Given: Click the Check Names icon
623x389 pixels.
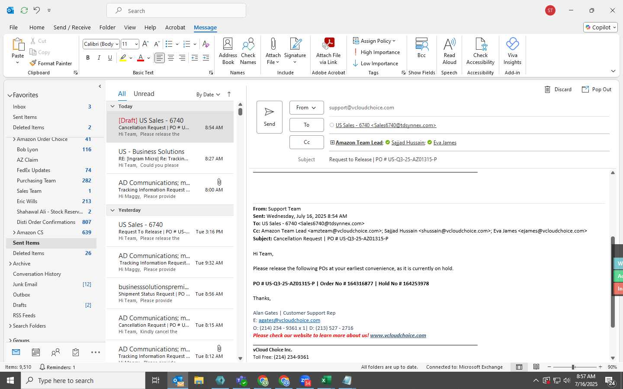Looking at the screenshot, I should click(x=248, y=51).
